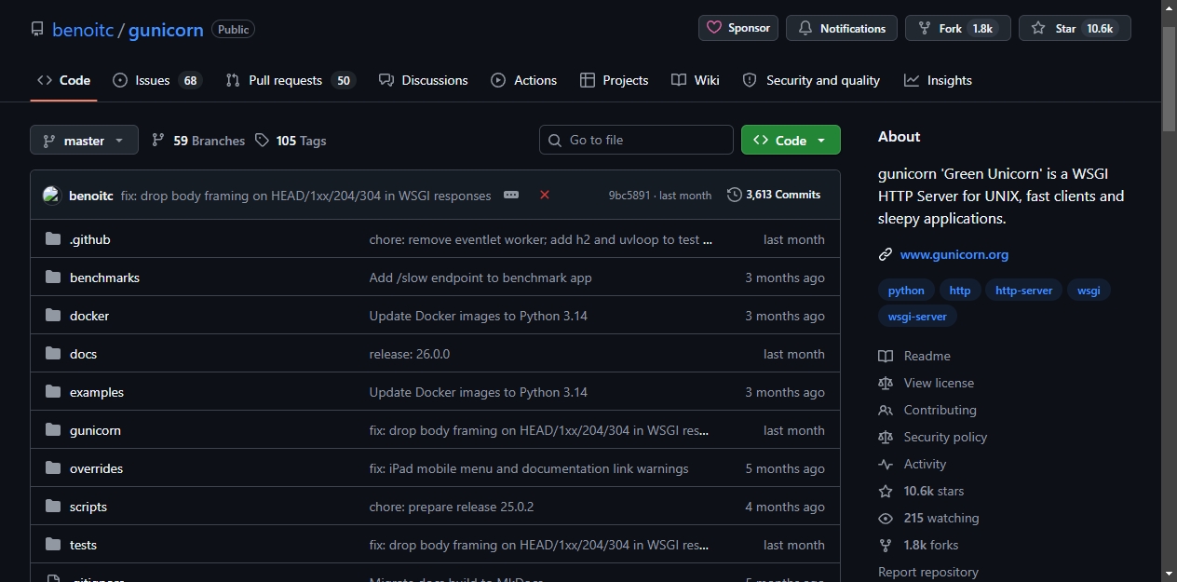Open the Contributing link
The height and width of the screenshot is (582, 1177).
click(927, 410)
